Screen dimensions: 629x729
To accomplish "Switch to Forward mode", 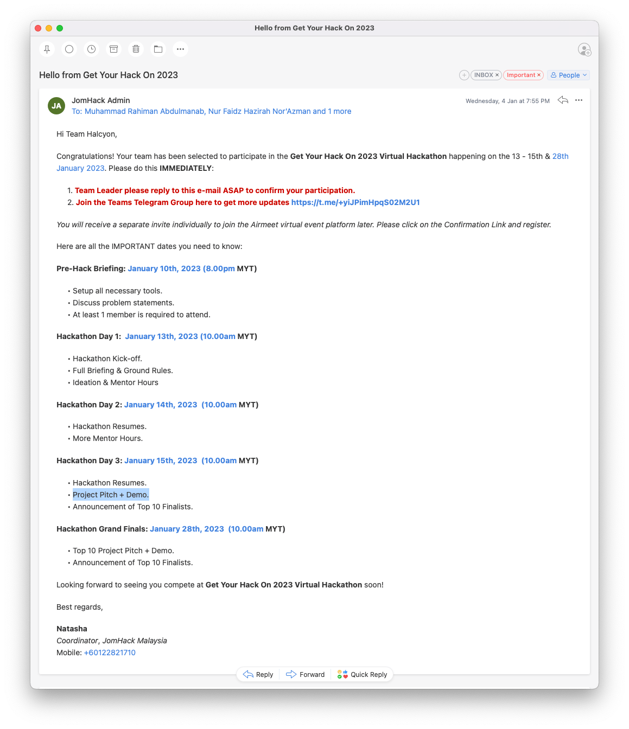I will click(305, 674).
